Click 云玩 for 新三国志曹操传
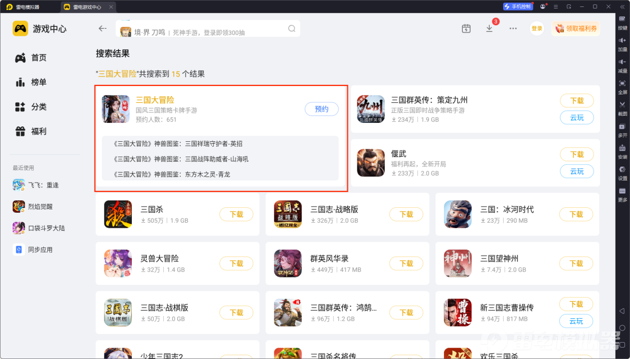 576,321
